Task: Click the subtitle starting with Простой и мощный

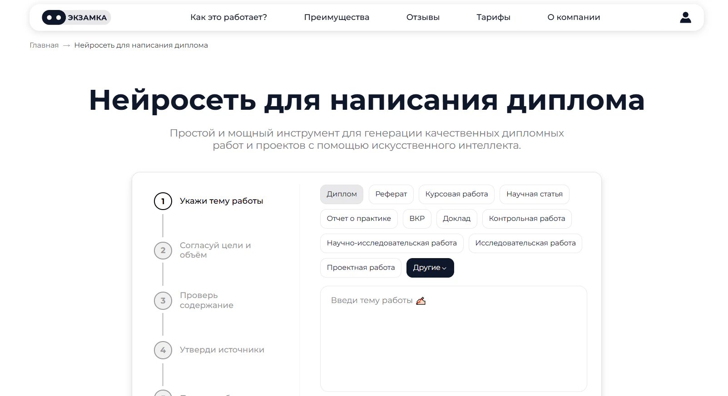Action: 366,139
